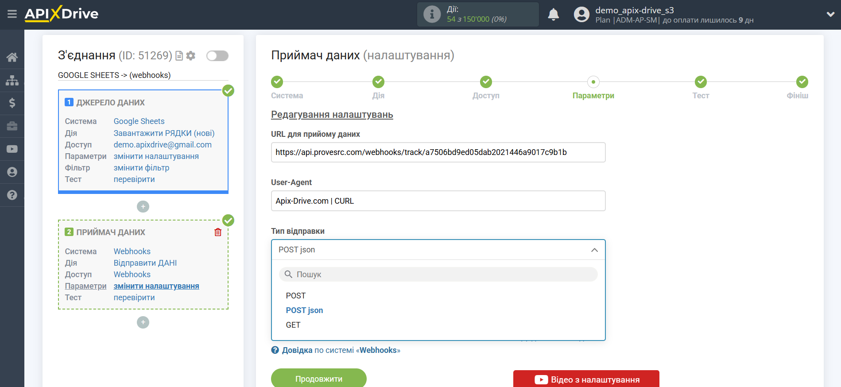This screenshot has height=387, width=841.
Task: Collapse the Тип відправки dropdown
Action: pos(594,250)
